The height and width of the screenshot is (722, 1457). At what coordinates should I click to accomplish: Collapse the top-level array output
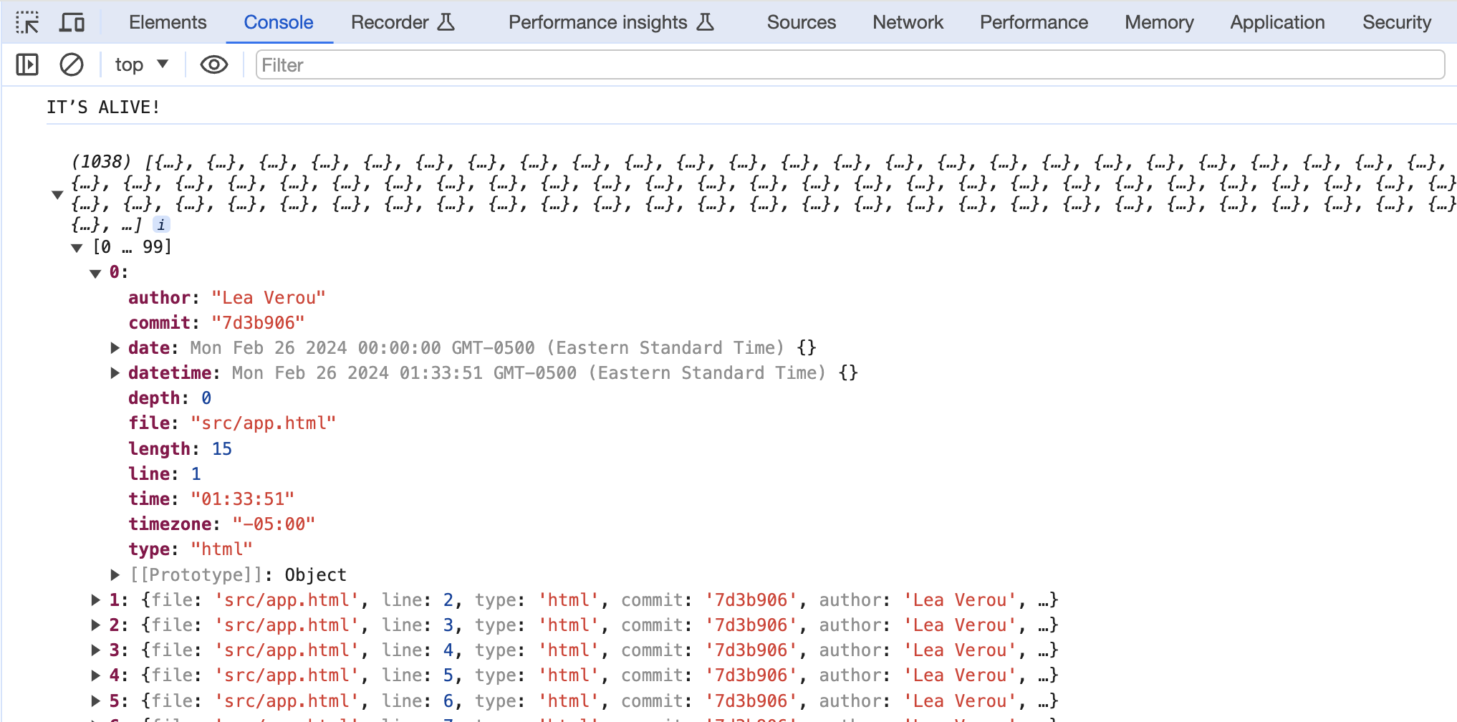coord(58,193)
